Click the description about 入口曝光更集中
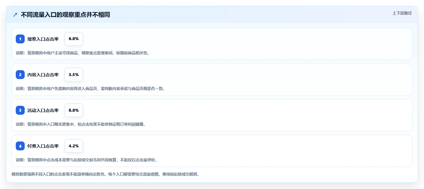424x189 pixels. coord(81,124)
